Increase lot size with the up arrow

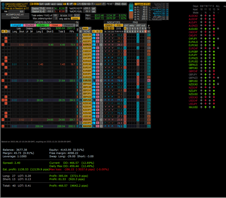click(78, 15)
